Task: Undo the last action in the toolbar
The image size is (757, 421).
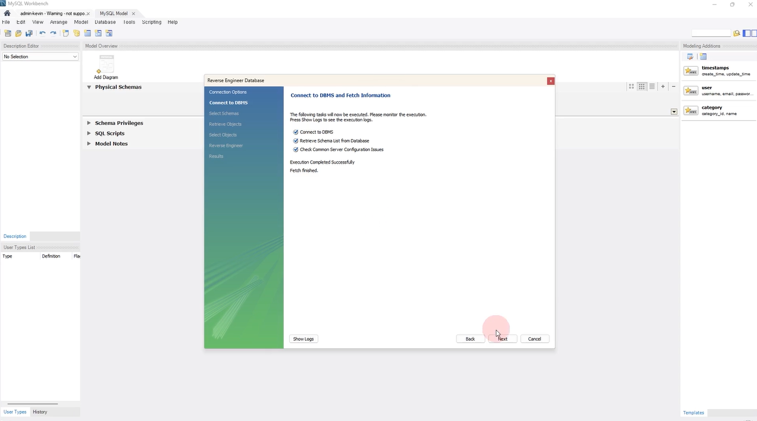Action: (x=42, y=33)
